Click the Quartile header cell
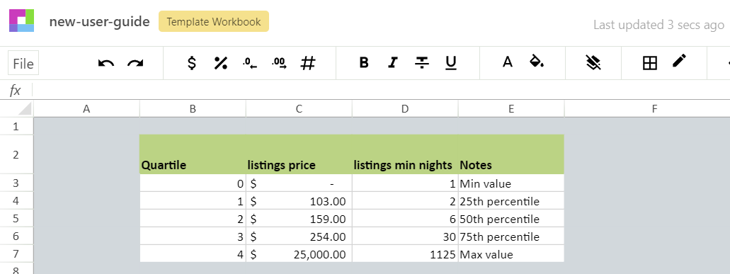Screen dimensions: 730x274 pos(193,154)
